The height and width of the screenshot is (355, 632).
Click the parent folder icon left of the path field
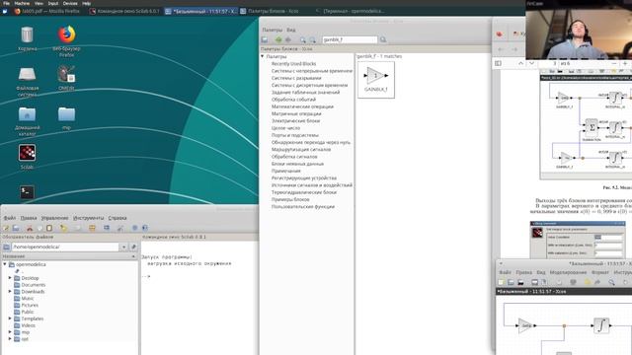(7, 247)
